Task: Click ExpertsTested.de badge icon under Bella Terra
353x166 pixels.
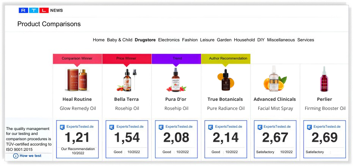Action: pos(112,127)
